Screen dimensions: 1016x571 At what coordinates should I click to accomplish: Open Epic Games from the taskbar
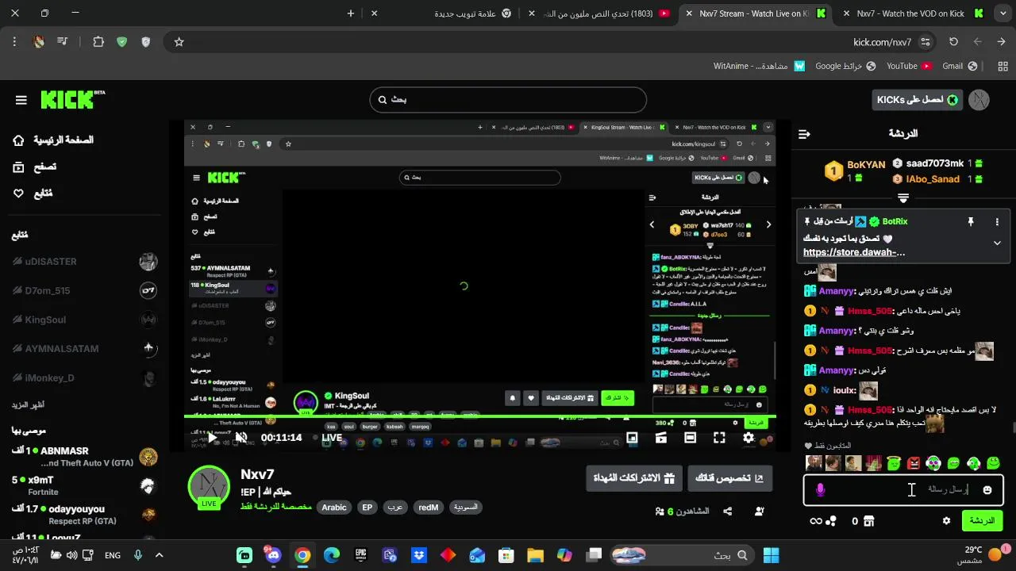tap(360, 555)
